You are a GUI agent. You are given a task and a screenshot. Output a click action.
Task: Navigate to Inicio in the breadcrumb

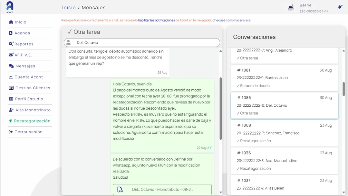pos(69,7)
